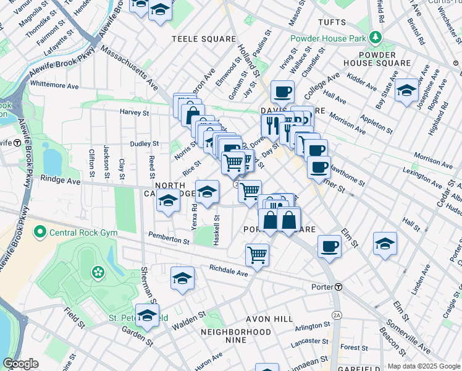The image size is (462, 371).
Task: Open the Google logo link
Action: tap(20, 364)
